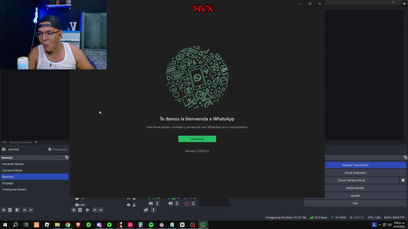The height and width of the screenshot is (229, 408).
Task: Add a new source with plus icon
Action: [x=74, y=210]
